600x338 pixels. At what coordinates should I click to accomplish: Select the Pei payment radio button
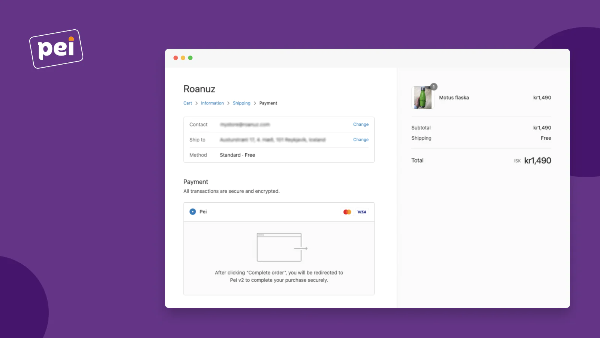193,212
